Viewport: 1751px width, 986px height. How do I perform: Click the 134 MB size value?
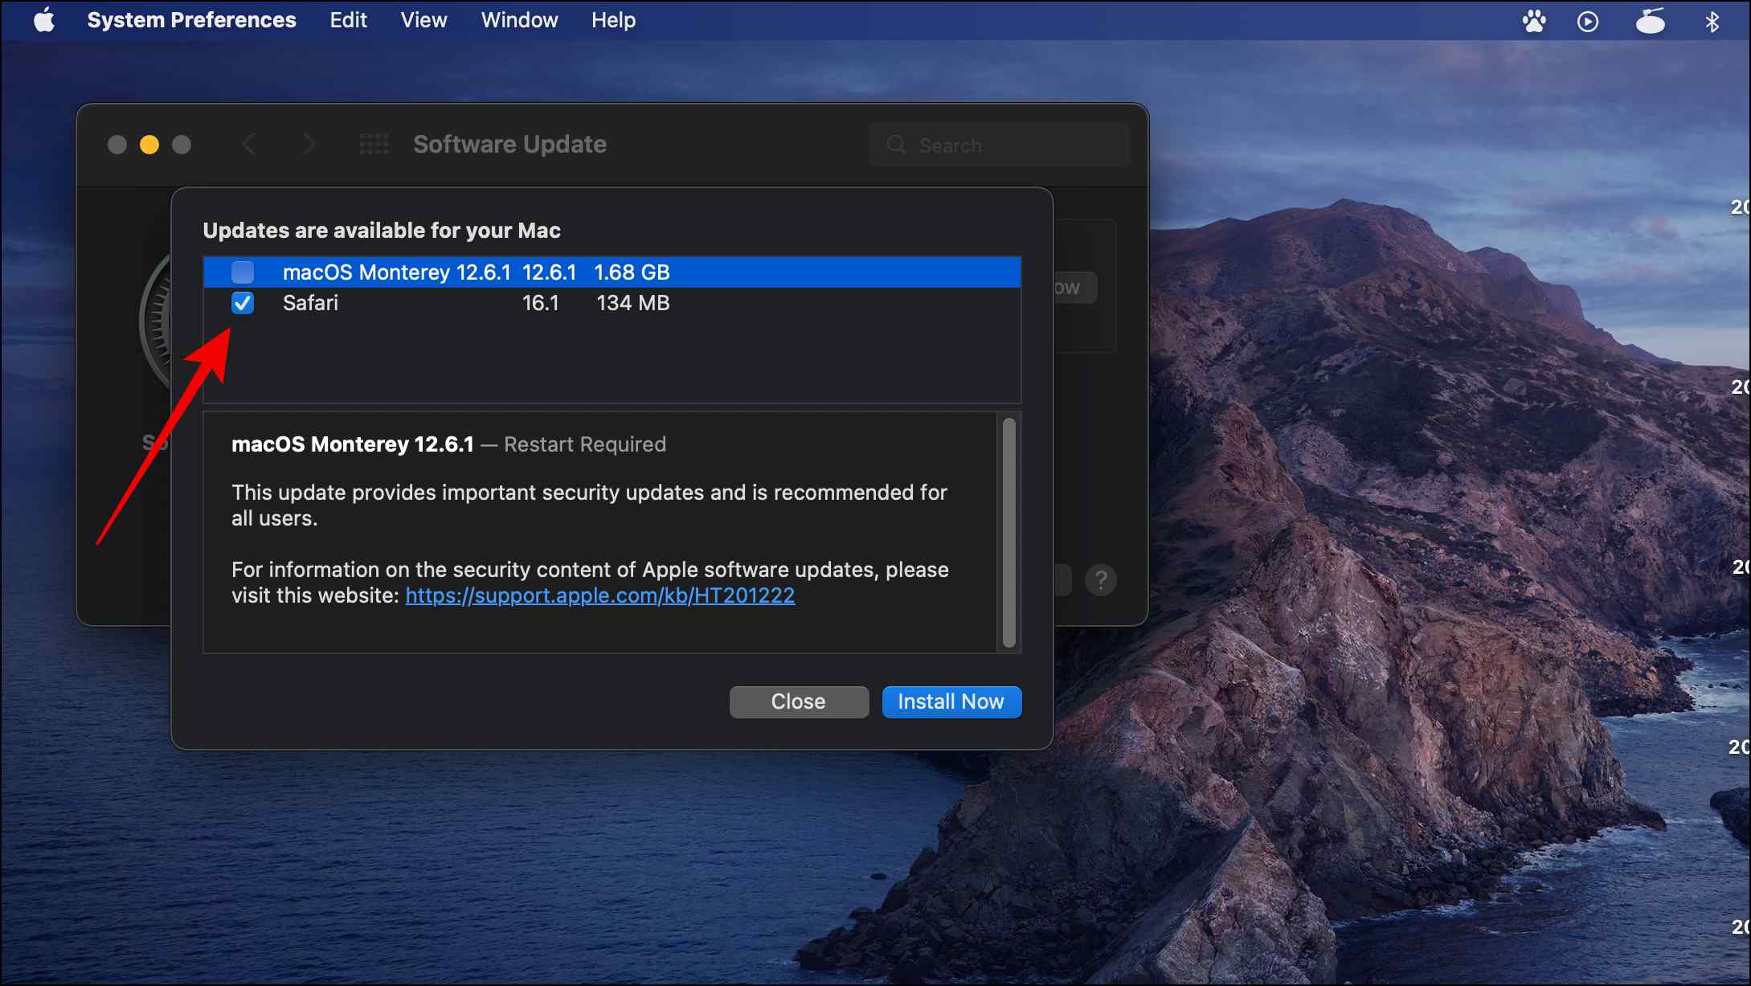tap(633, 303)
